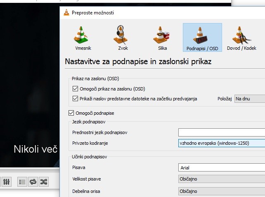Open the Dovod / Kodek settings category
The image size is (265, 197).
point(241,38)
